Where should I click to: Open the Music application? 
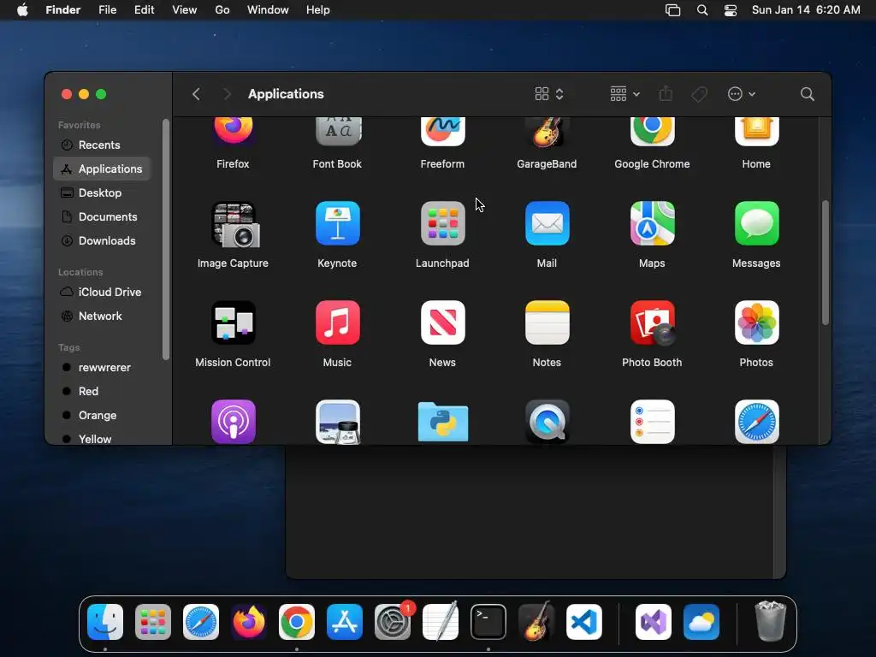[x=337, y=323]
